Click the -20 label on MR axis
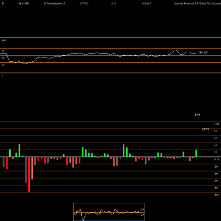This screenshot has width=221, height=221. tap(216, 167)
